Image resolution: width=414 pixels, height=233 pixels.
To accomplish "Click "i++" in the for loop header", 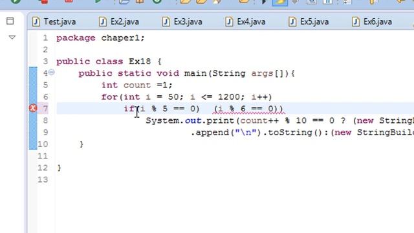I will 259,96.
